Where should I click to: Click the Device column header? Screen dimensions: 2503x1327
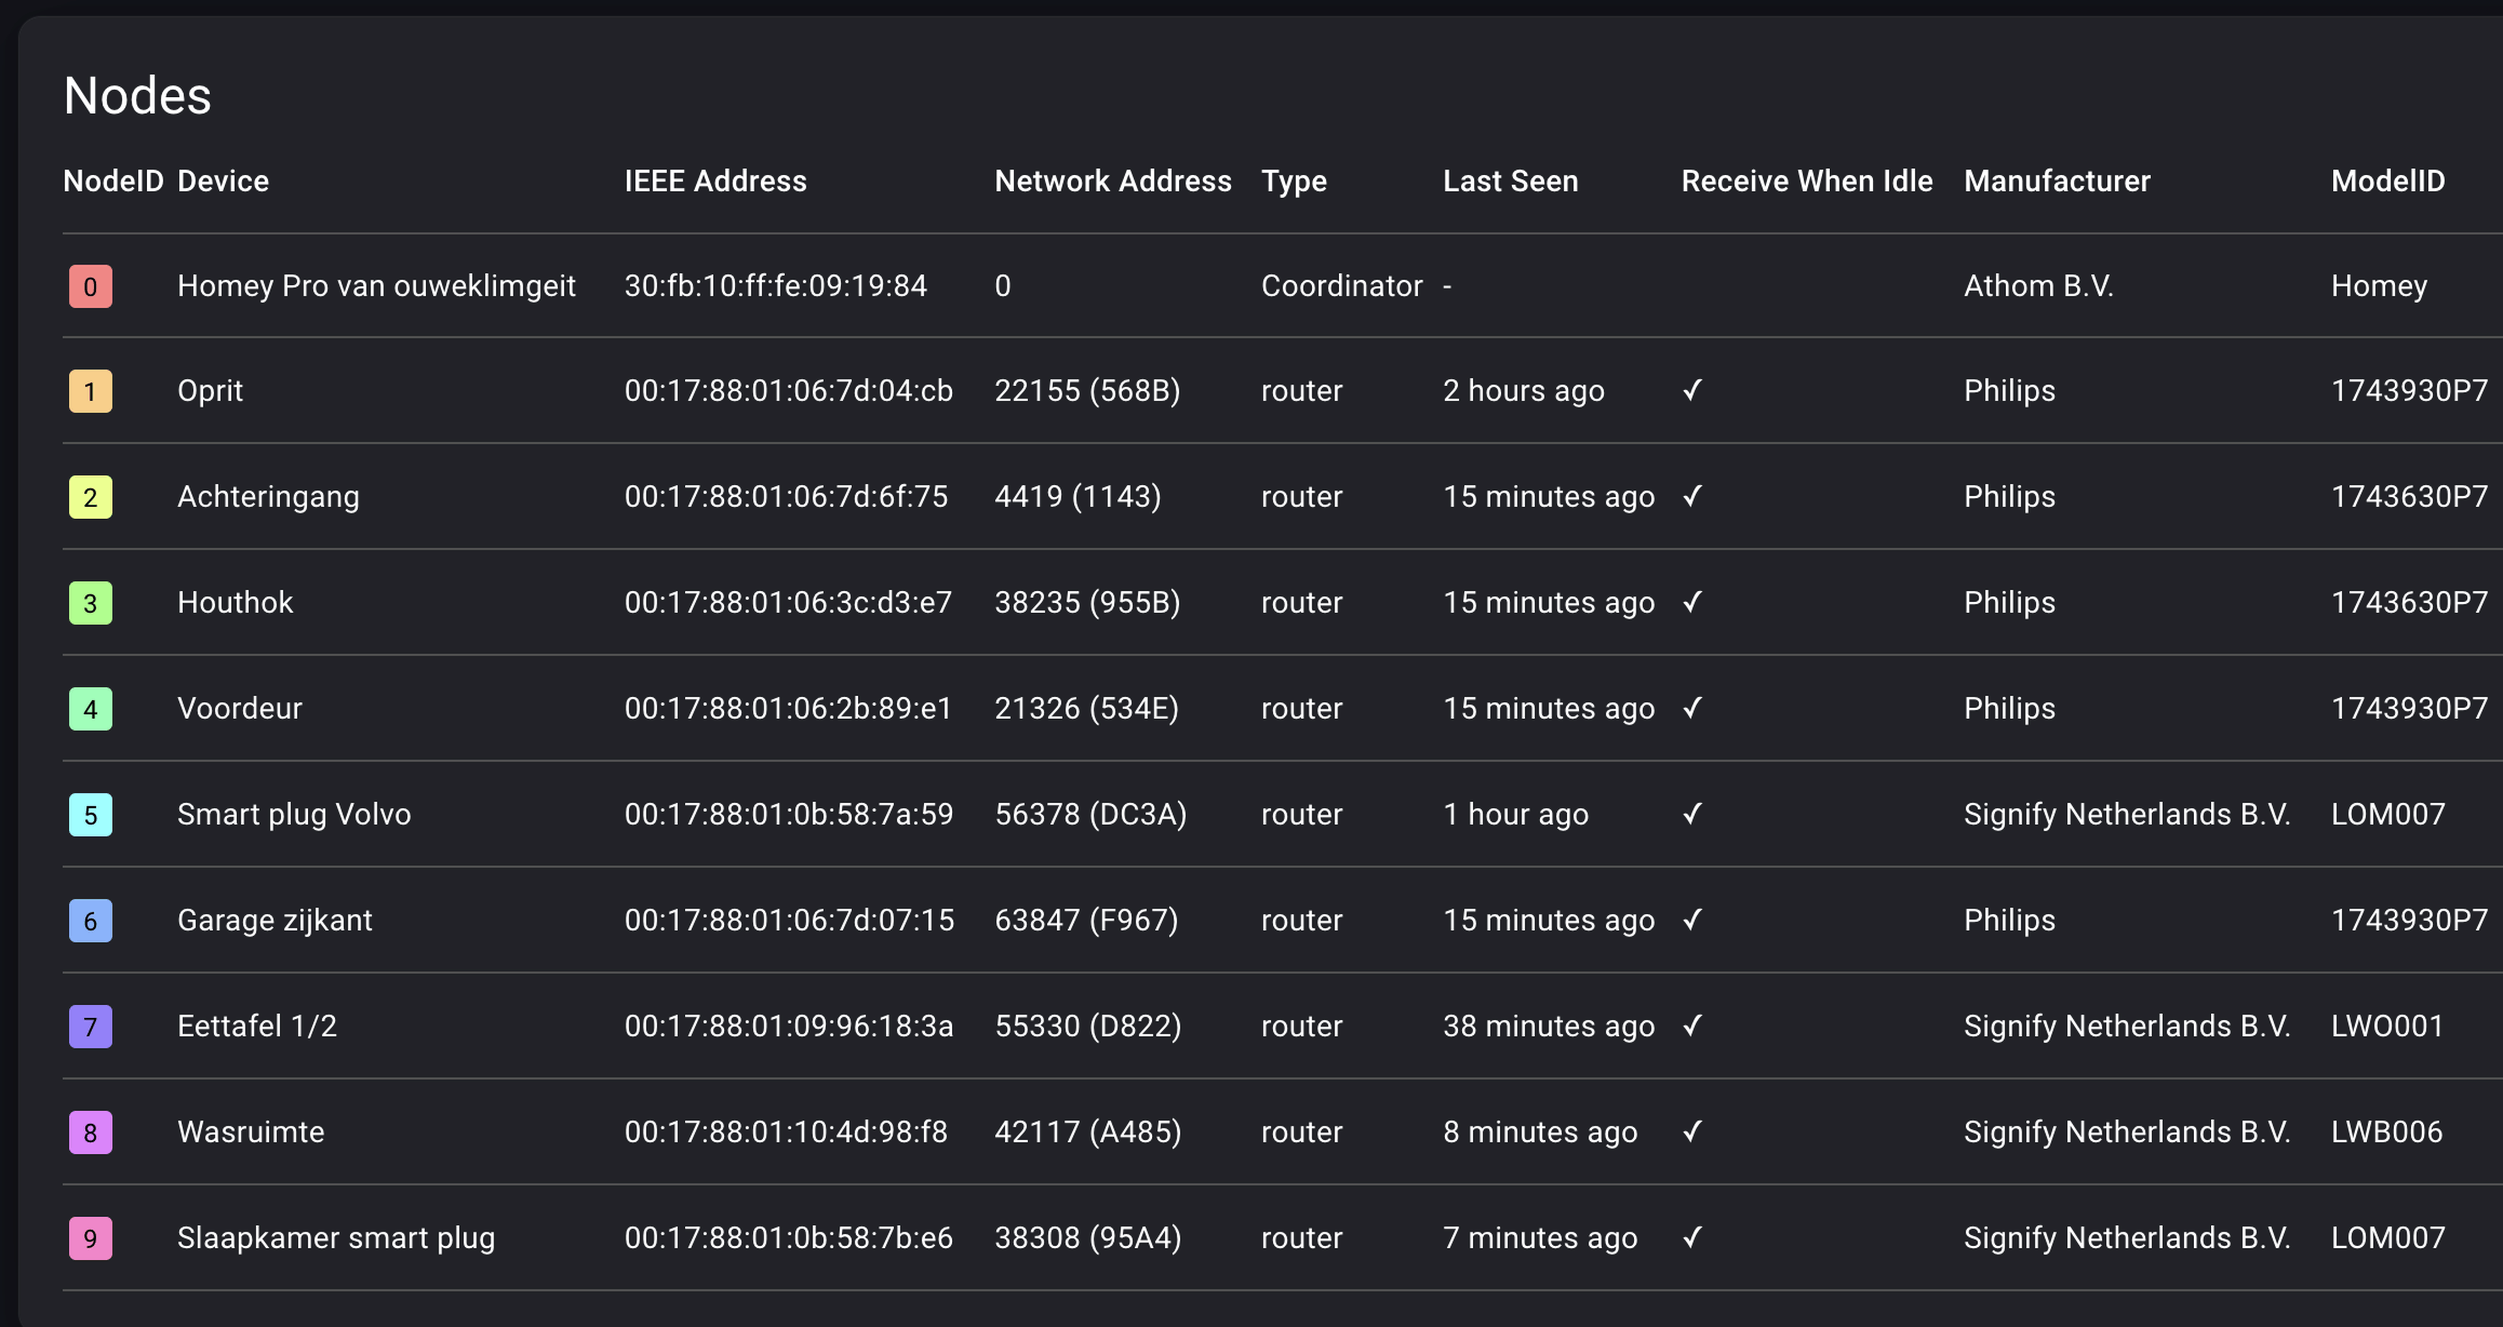(222, 180)
